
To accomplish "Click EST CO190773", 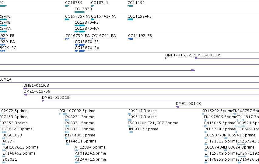I will click(x=214, y=135).
